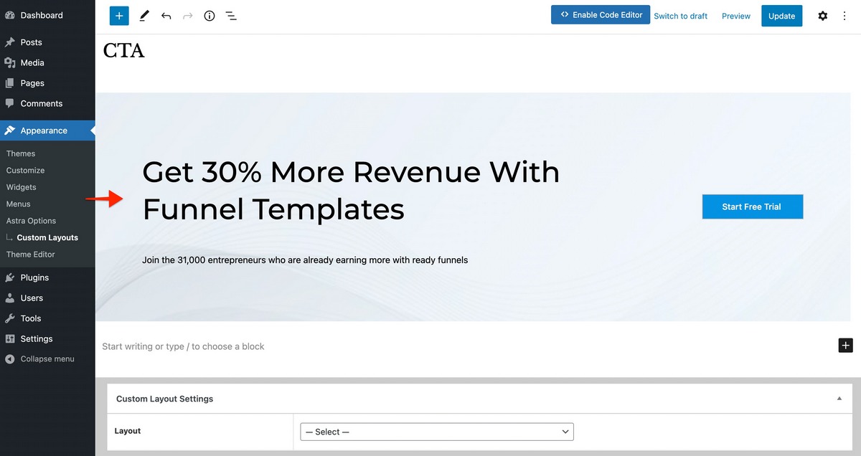Click the Appearance brush icon
Image resolution: width=861 pixels, height=456 pixels.
coord(10,130)
